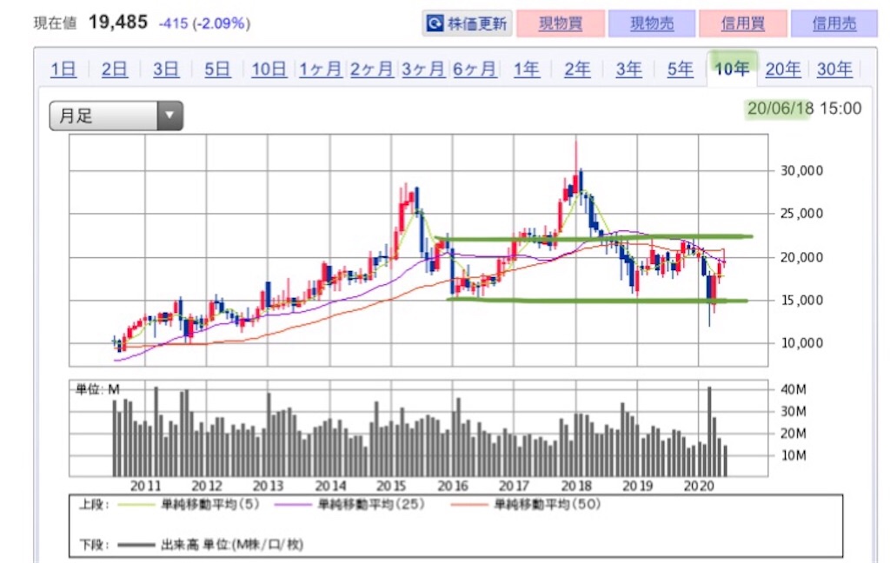The height and width of the screenshot is (563, 890).
Task: Click the 15,000 price axis label
Action: point(801,301)
